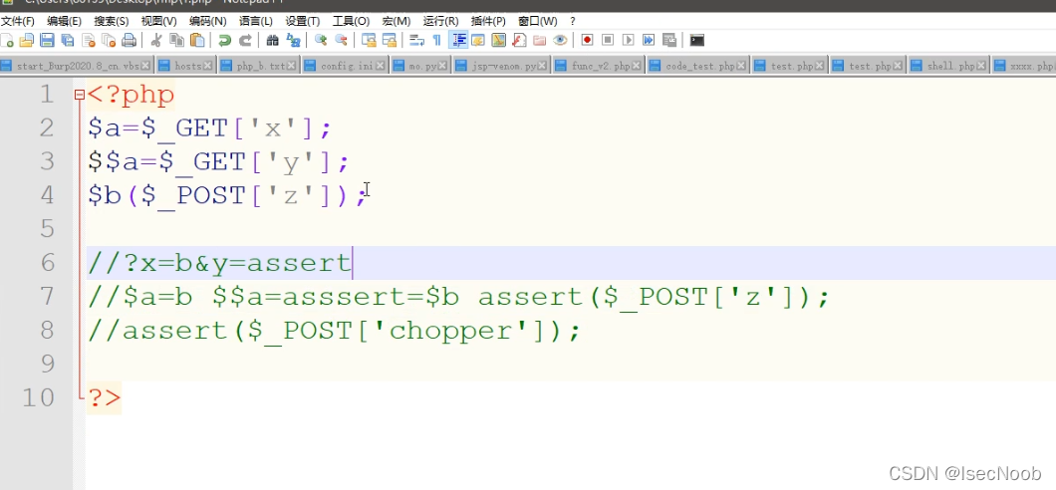Screen dimensions: 1056x490
Task: Click the Save All icon
Action: pyautogui.click(x=68, y=41)
